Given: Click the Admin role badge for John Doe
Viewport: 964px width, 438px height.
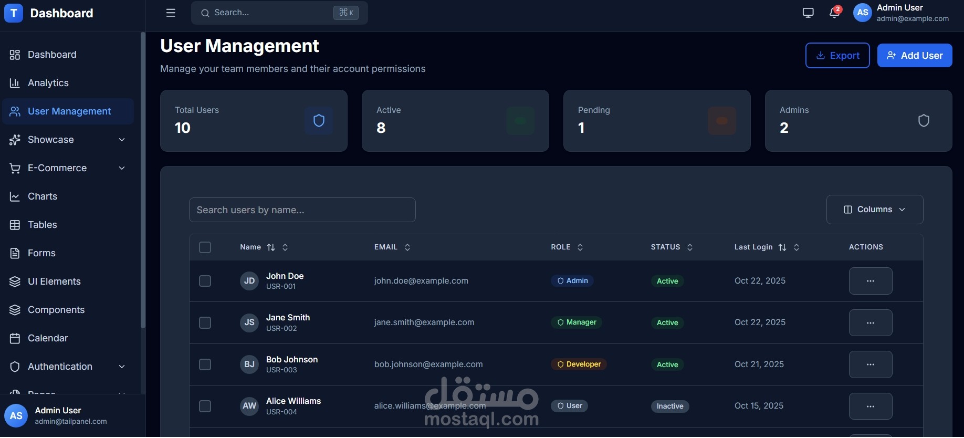Looking at the screenshot, I should coord(572,281).
